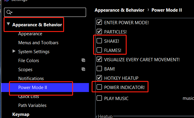Tick the PLAY MUSIC checkbox
Viewport: 194px width, 118px height.
point(99,98)
